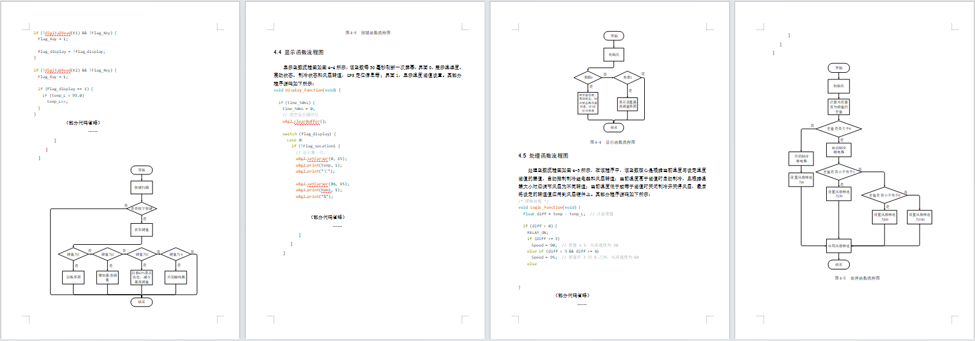The image size is (975, 341).
Task: Click the "启动制冷继电器" flowchart box
Action: (x=839, y=150)
